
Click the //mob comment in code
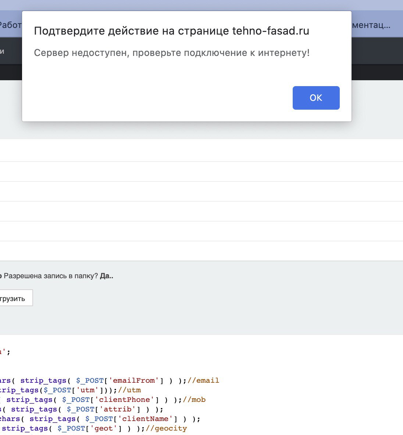point(194,400)
